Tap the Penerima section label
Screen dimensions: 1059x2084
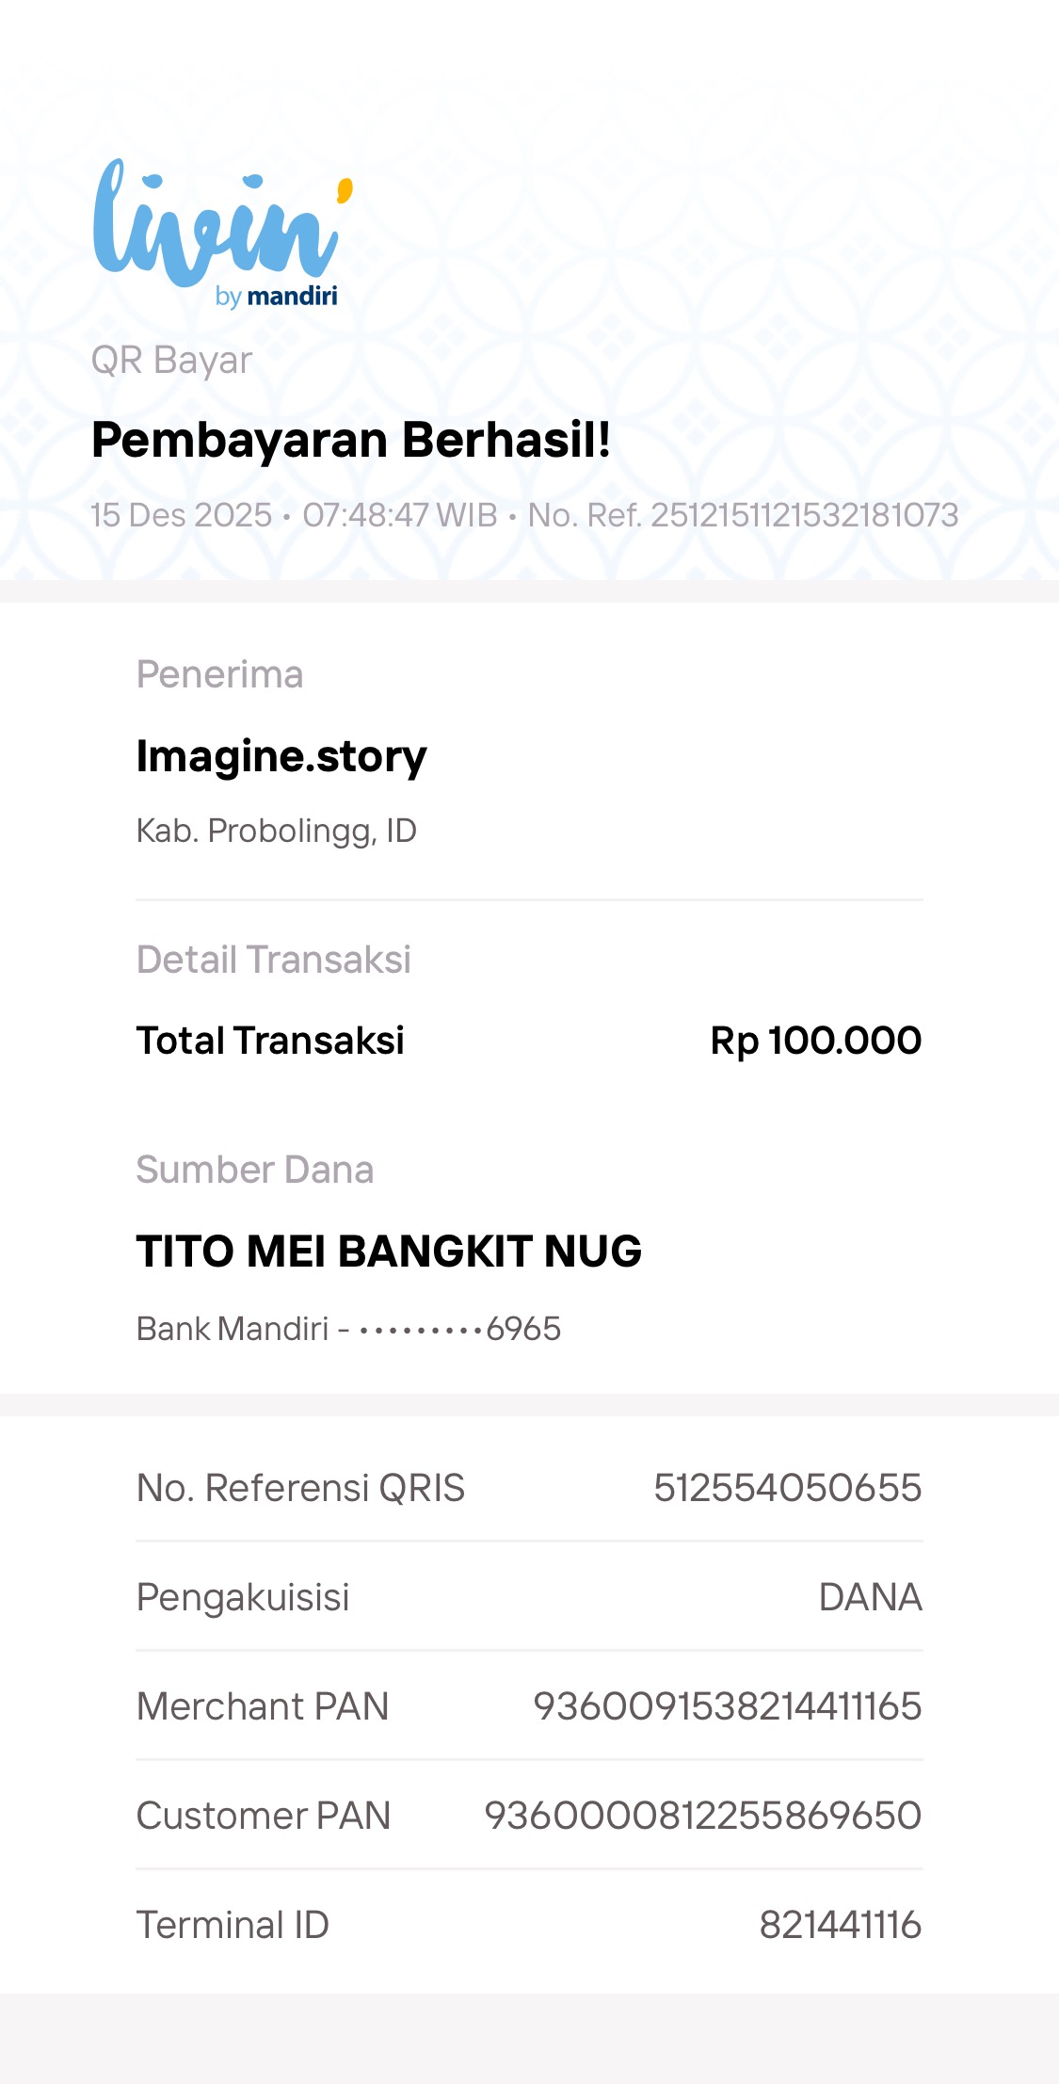click(x=219, y=674)
